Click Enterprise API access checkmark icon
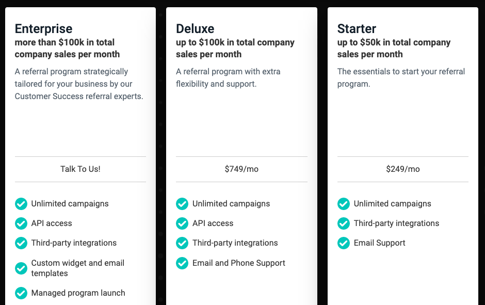The height and width of the screenshot is (305, 485). [x=21, y=223]
